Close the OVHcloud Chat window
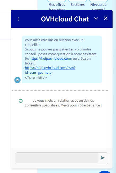This screenshot has width=116, height=173. tap(106, 18)
